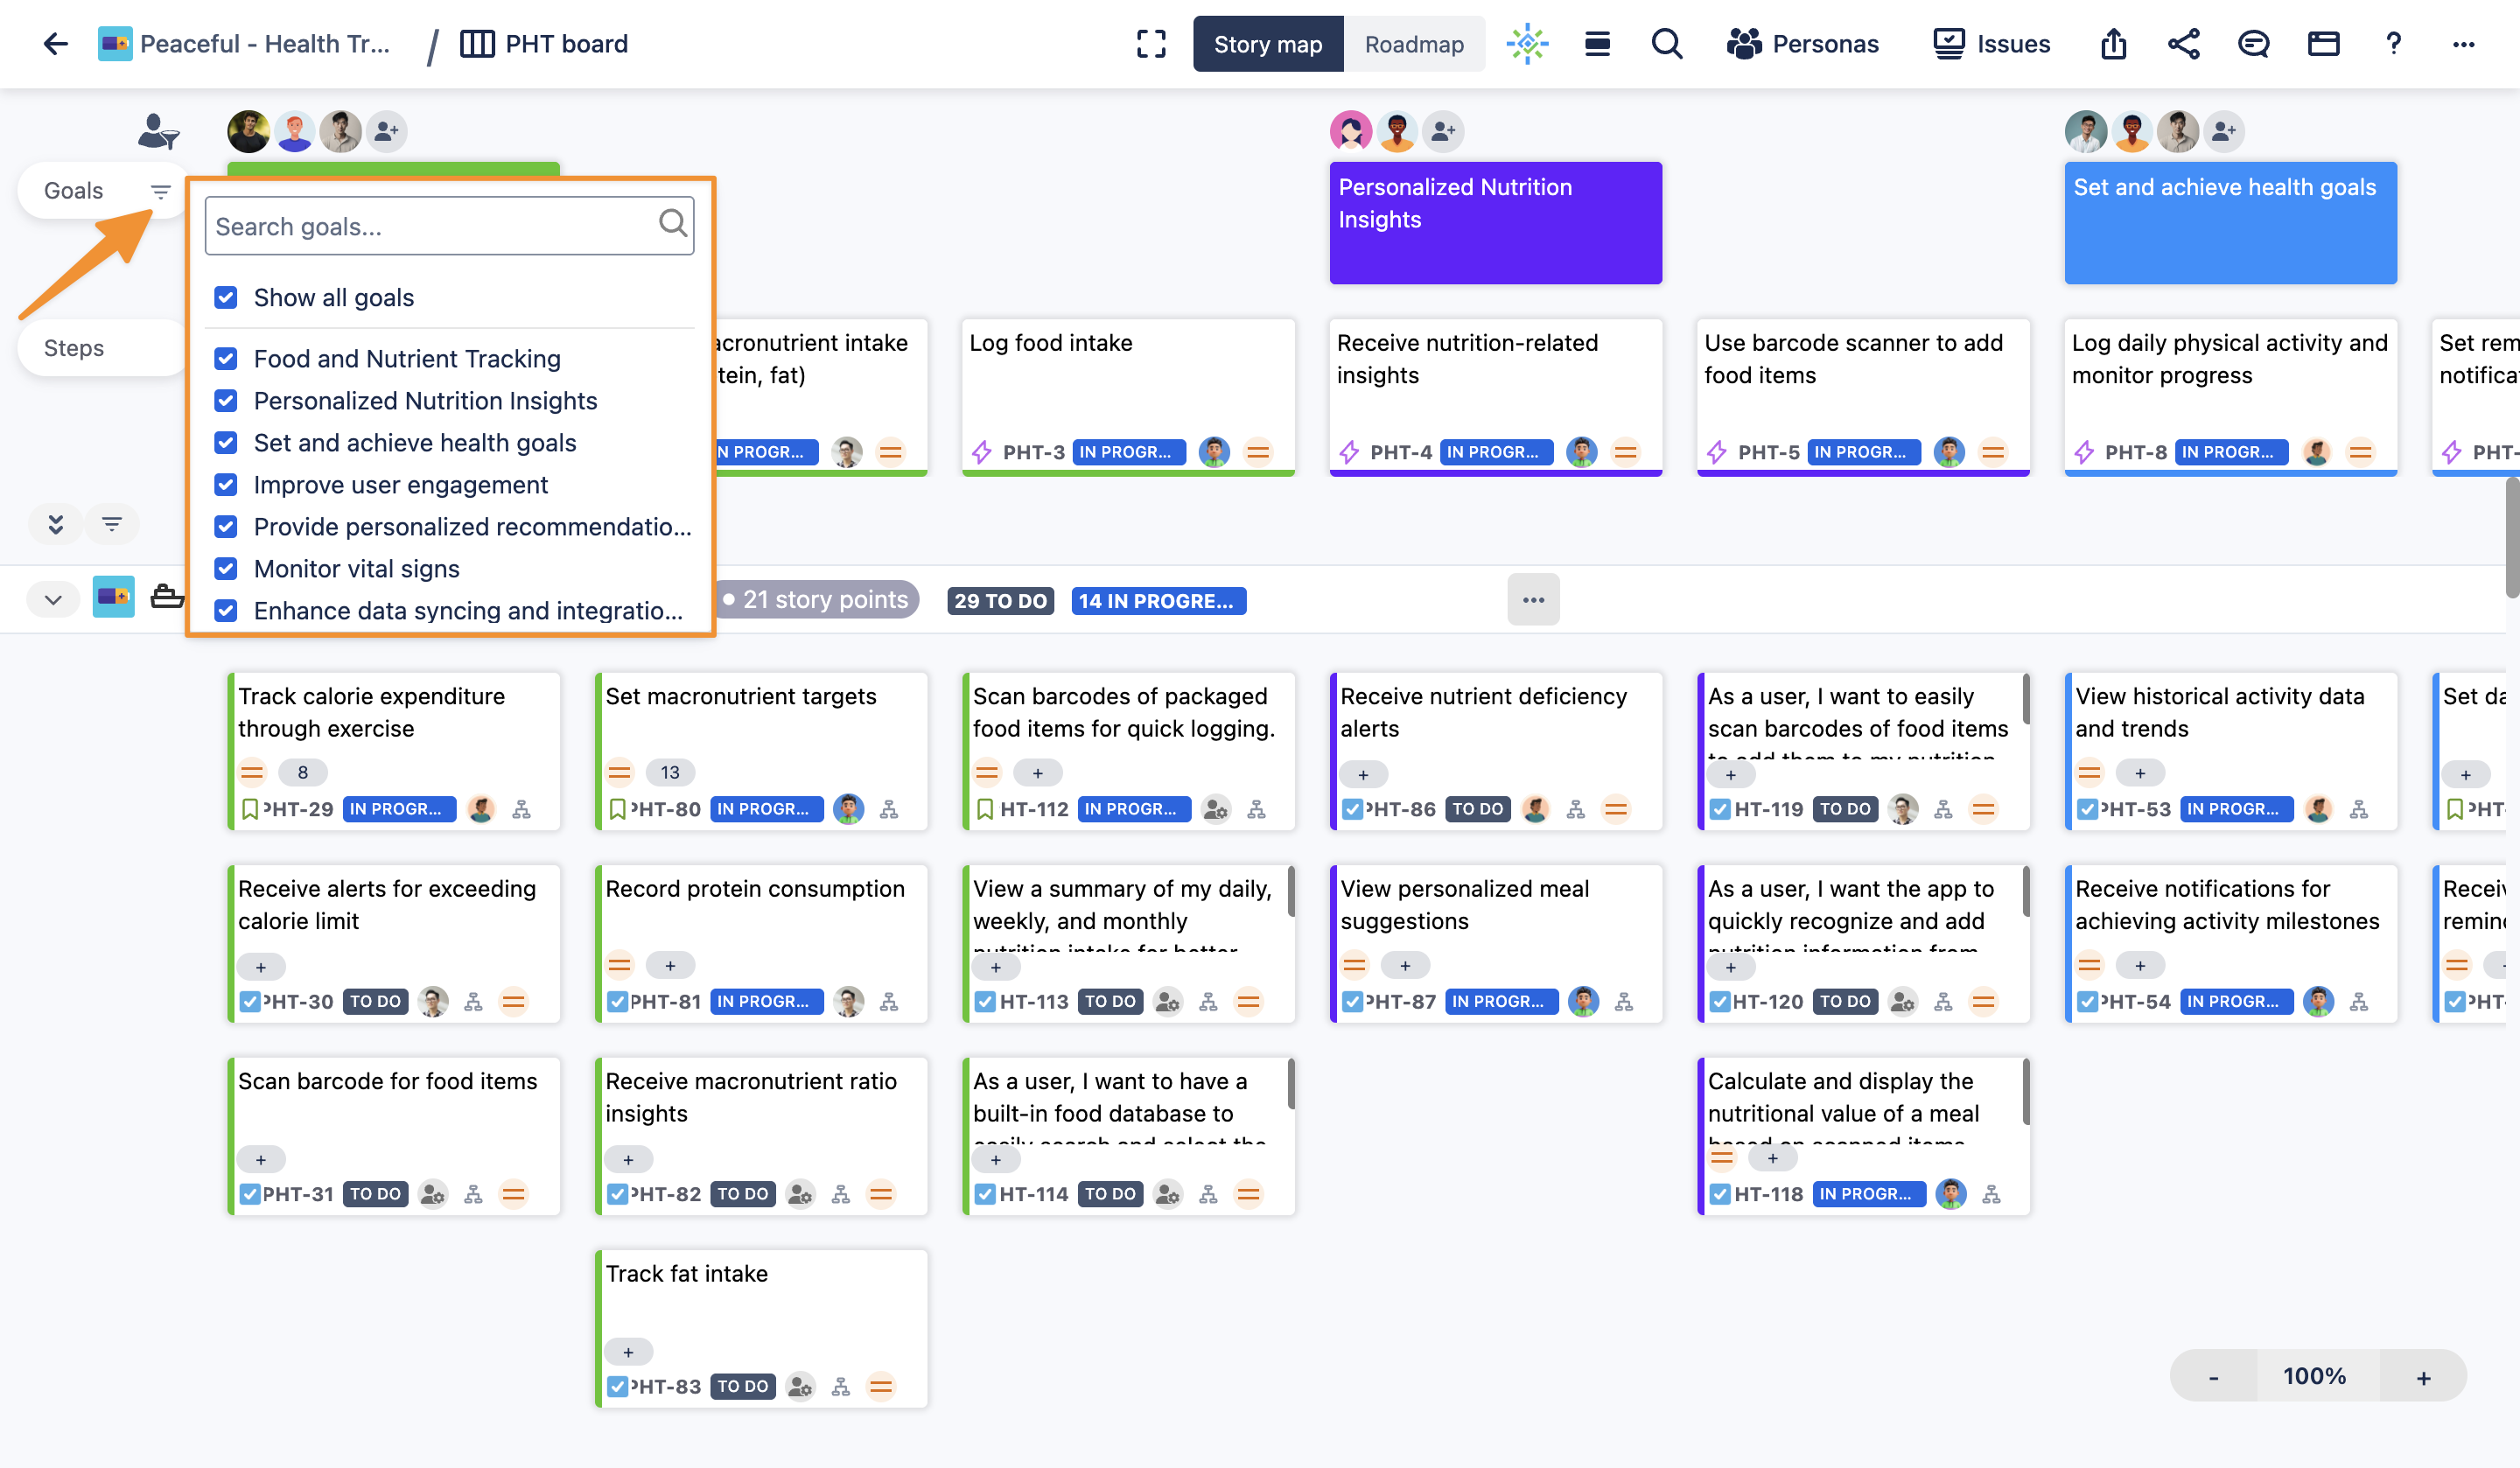Click the back arrow icon
2520x1468 pixels.
pos(56,44)
